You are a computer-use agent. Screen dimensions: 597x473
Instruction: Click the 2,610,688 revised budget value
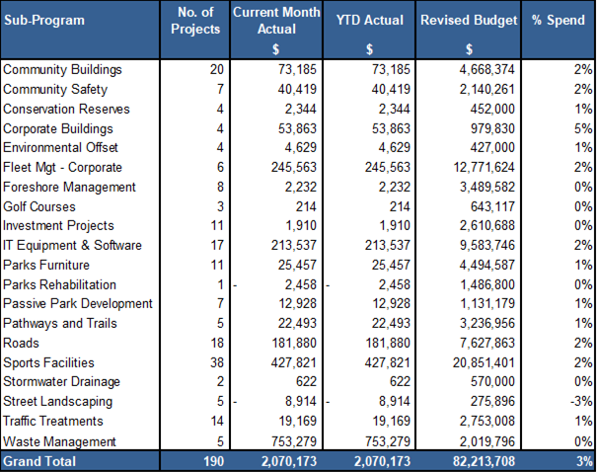(x=486, y=225)
